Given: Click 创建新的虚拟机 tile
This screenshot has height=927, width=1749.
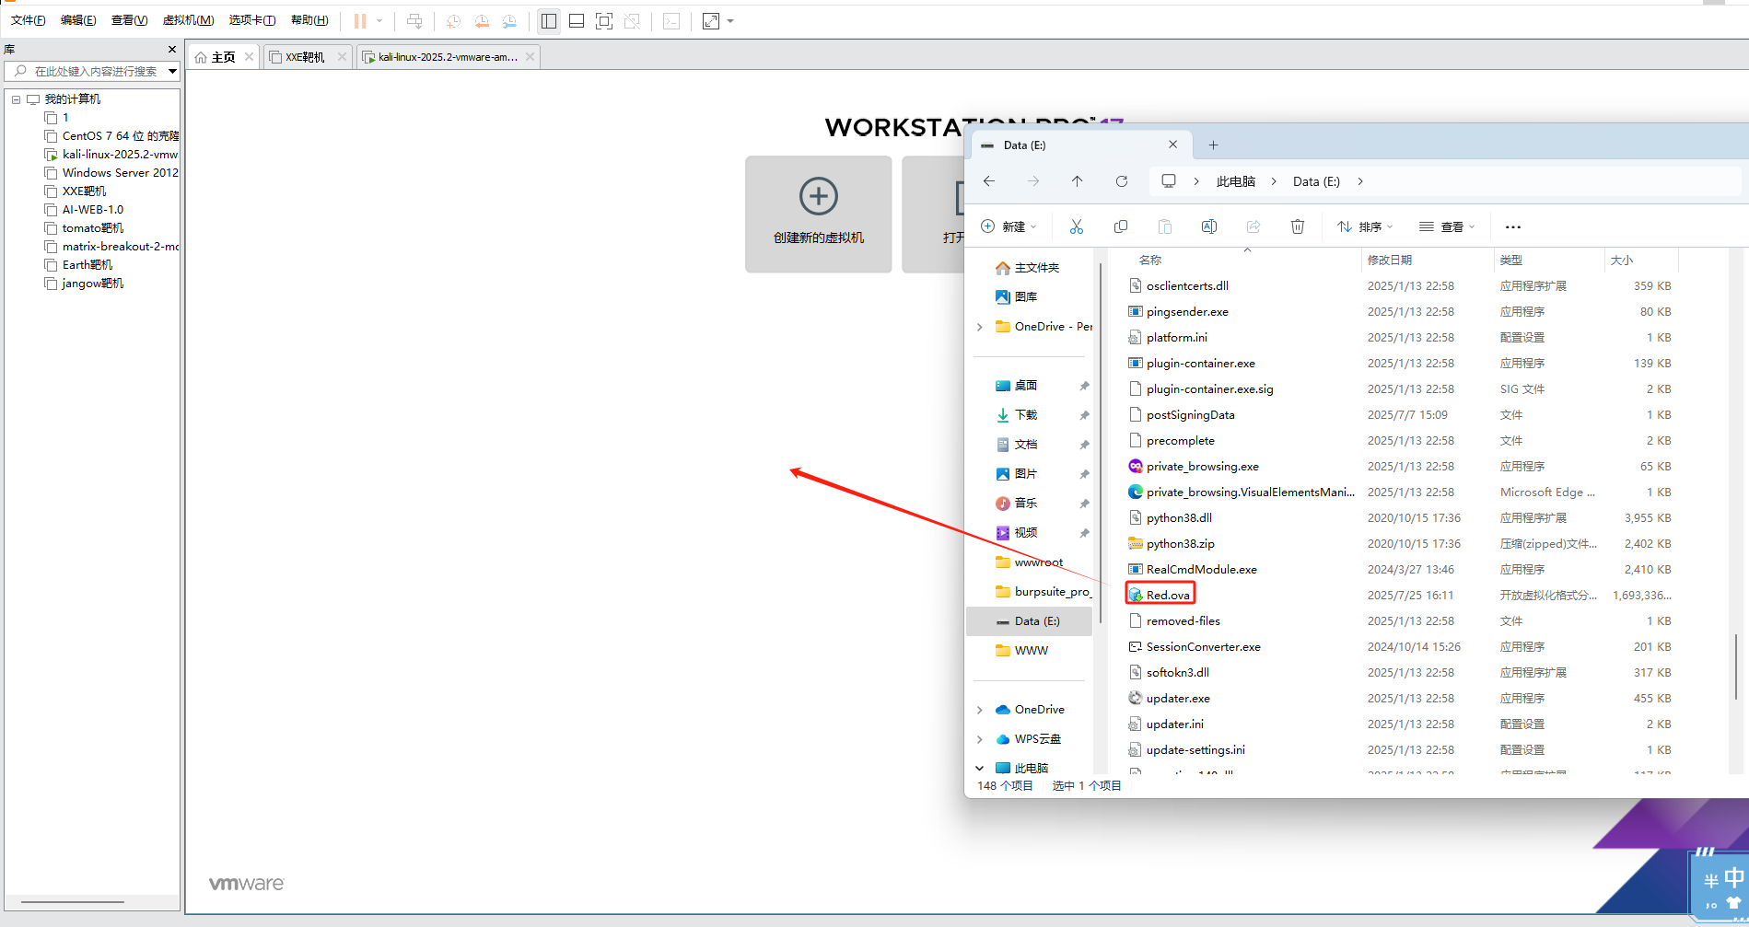Looking at the screenshot, I should coord(819,214).
